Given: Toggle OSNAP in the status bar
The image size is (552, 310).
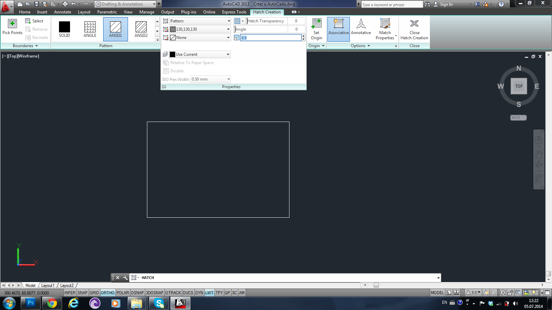Looking at the screenshot, I should pyautogui.click(x=137, y=293).
